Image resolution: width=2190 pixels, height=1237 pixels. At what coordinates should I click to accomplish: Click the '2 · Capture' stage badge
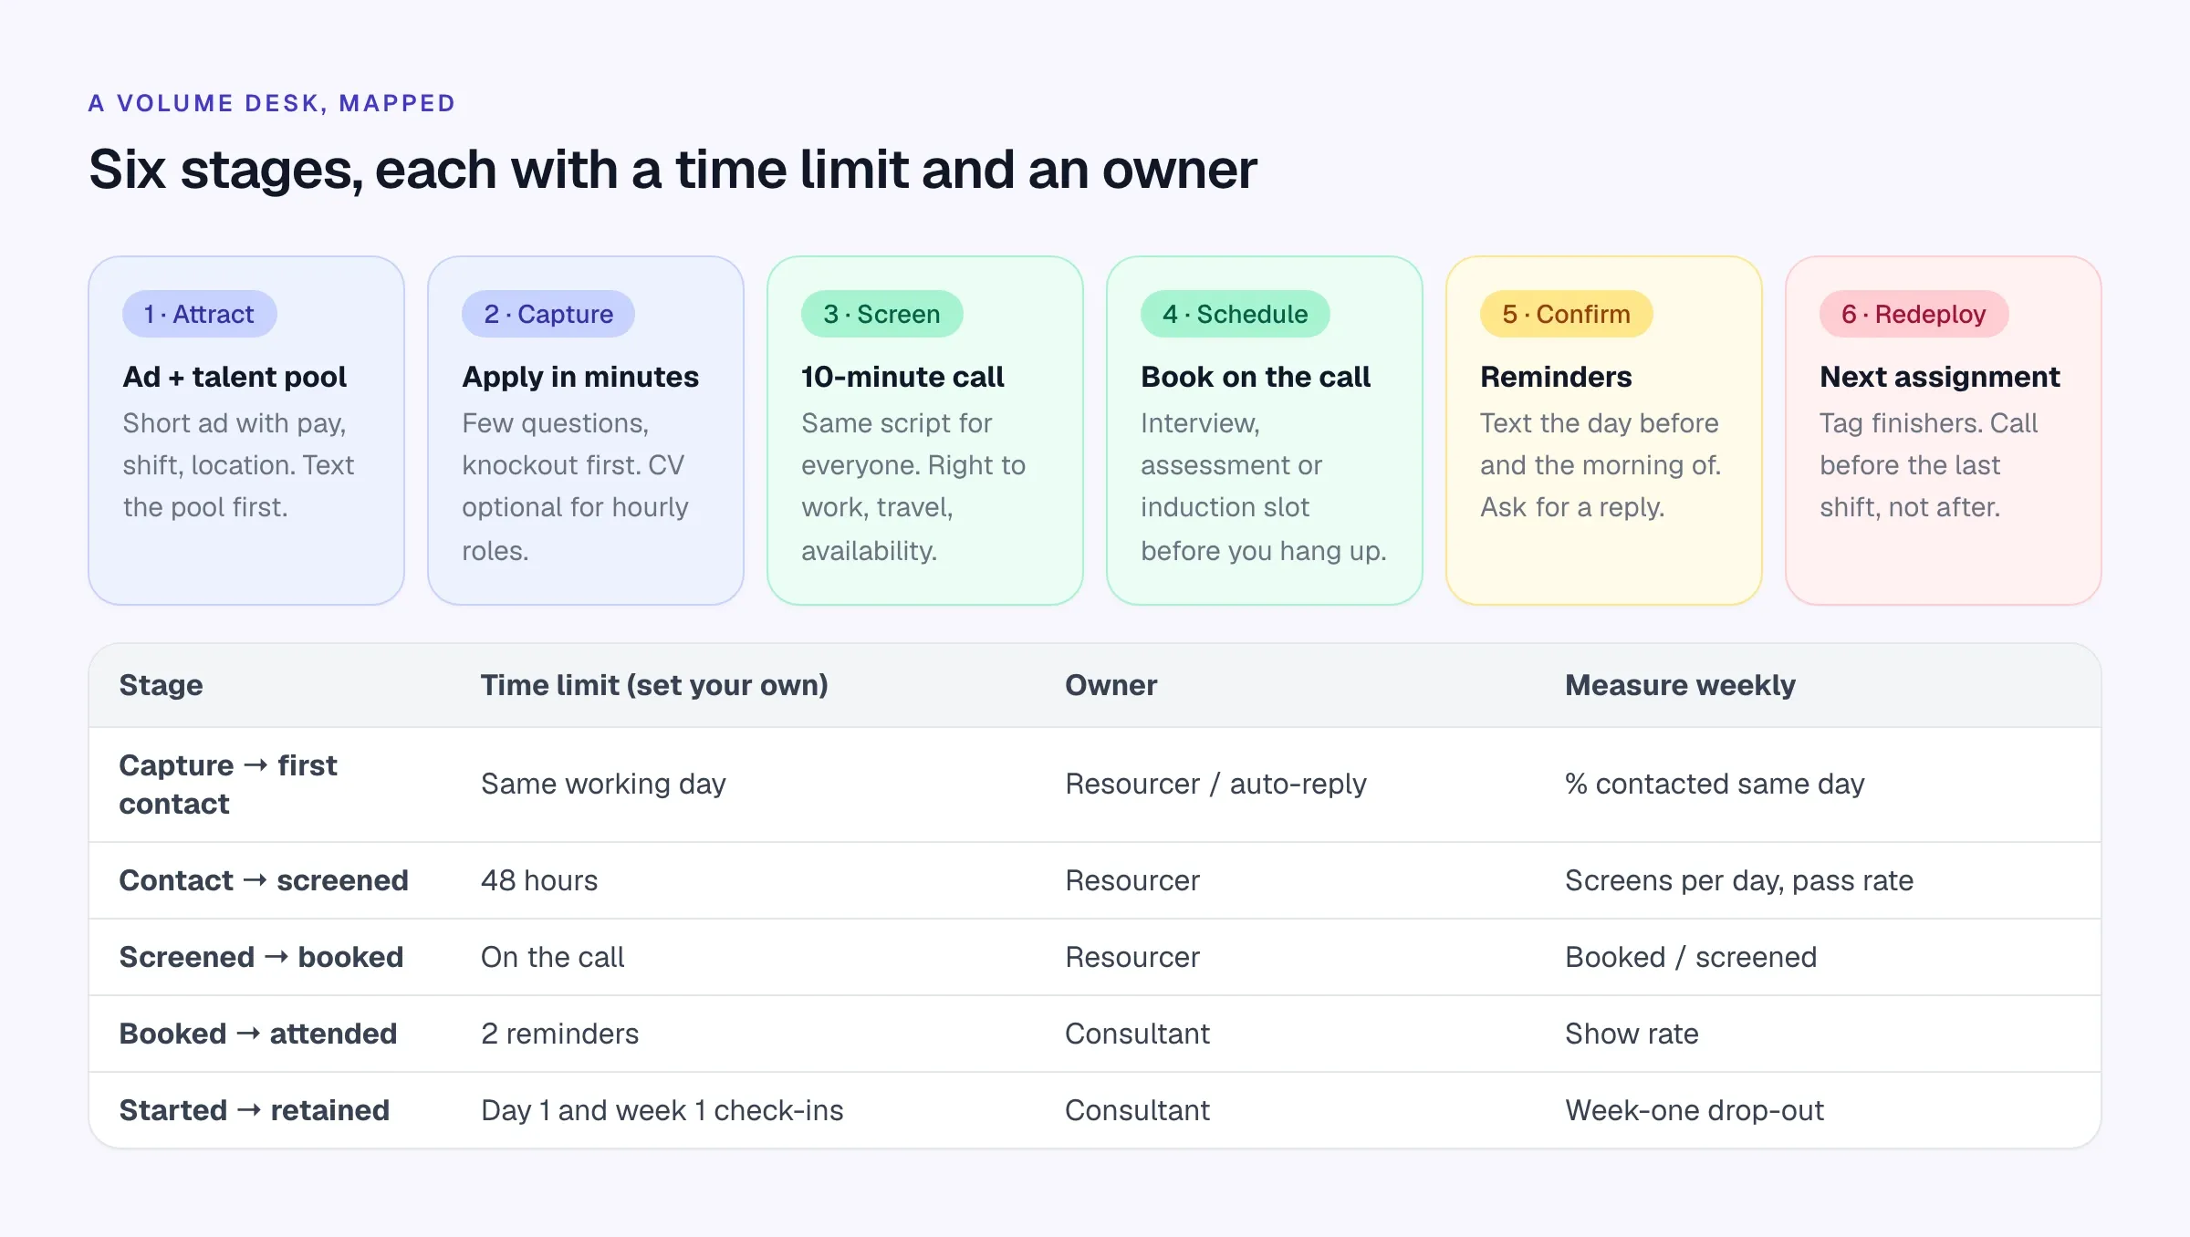click(x=547, y=314)
